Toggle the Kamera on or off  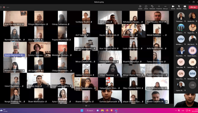pos(173,7)
